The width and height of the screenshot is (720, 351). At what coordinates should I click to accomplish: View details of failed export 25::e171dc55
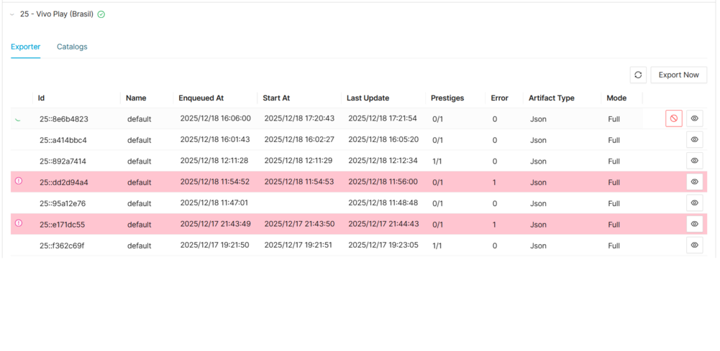pos(694,224)
